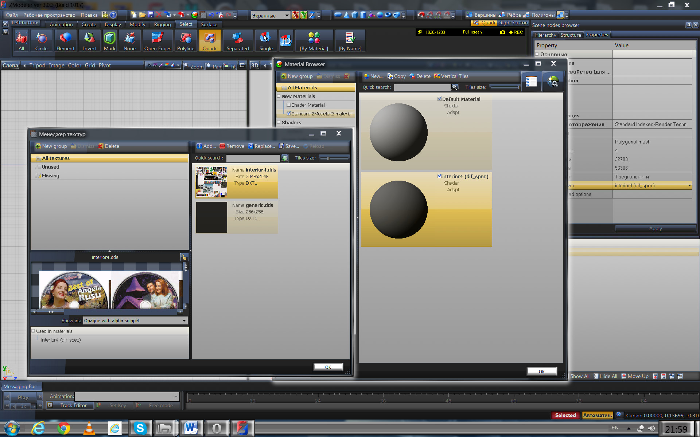Toggle Default Material checkbox
Viewport: 700px width, 437px height.
tap(440, 99)
